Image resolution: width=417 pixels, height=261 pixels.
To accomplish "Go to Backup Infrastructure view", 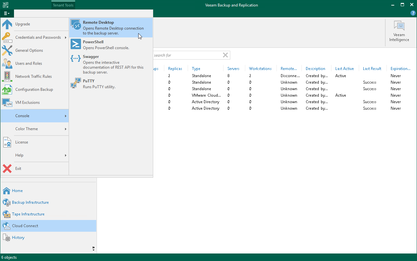I will click(30, 202).
